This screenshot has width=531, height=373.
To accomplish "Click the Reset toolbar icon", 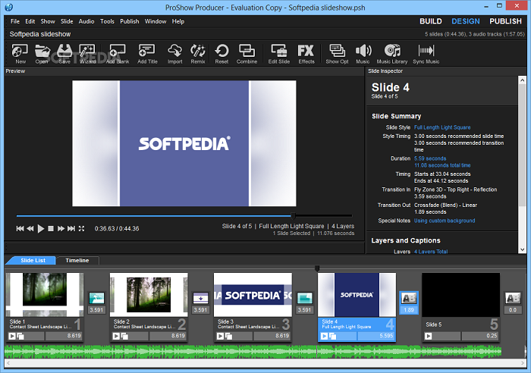I will (222, 54).
